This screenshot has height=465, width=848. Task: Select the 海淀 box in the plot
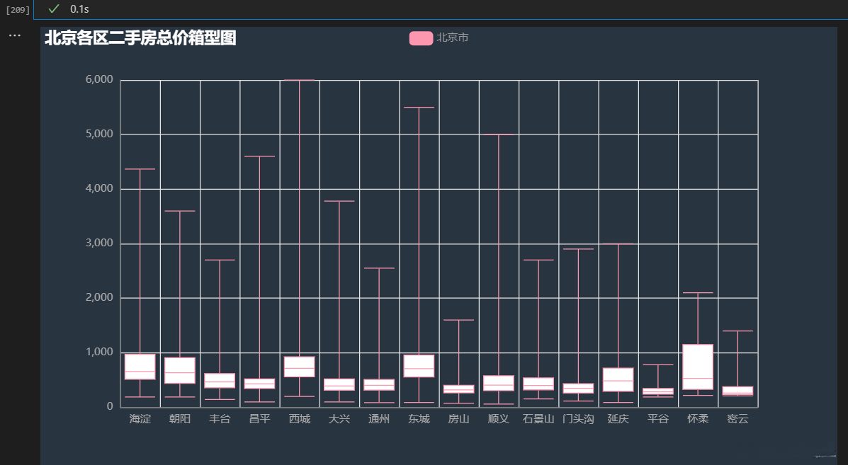(x=140, y=367)
